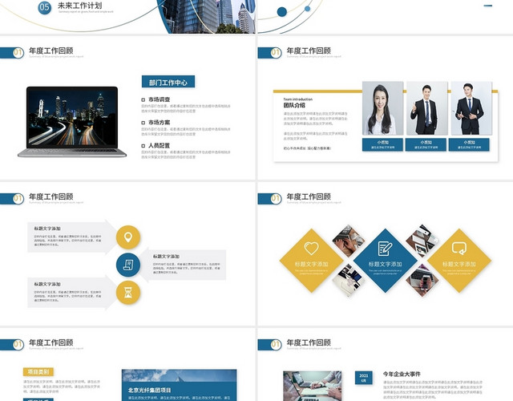Click the 人员配置 square bullet marker
The image size is (513, 401).
143,146
